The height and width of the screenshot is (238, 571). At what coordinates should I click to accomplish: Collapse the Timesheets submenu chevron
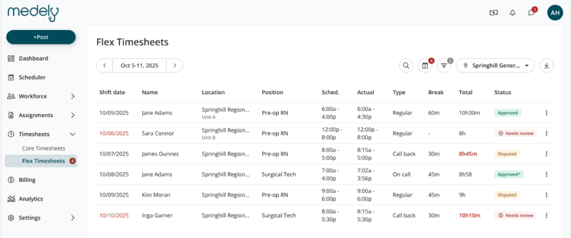73,134
